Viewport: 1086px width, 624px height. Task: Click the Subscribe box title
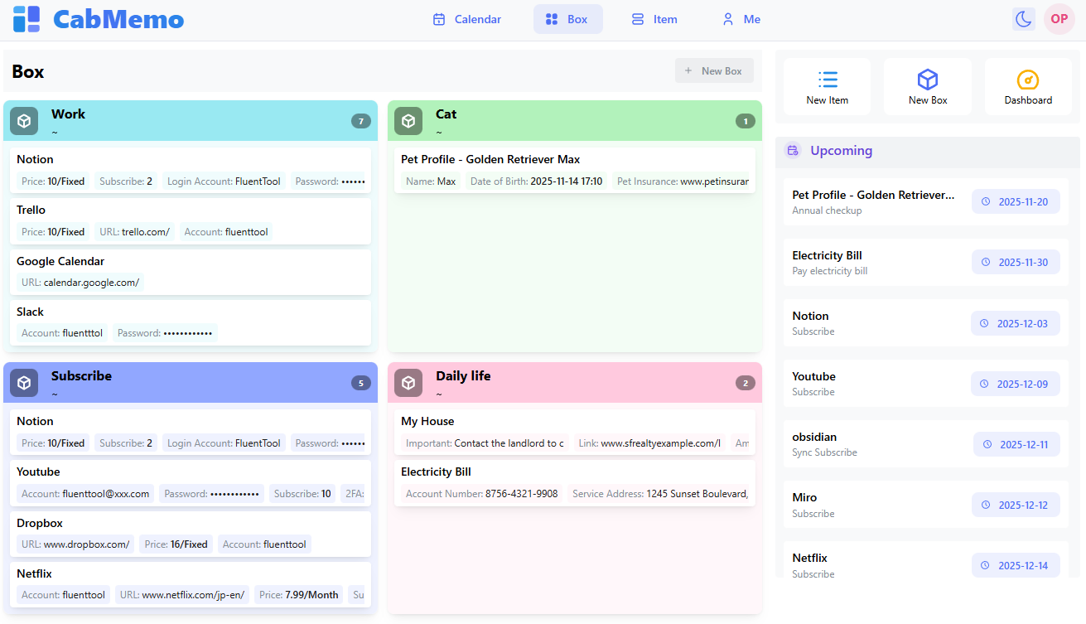pos(81,375)
